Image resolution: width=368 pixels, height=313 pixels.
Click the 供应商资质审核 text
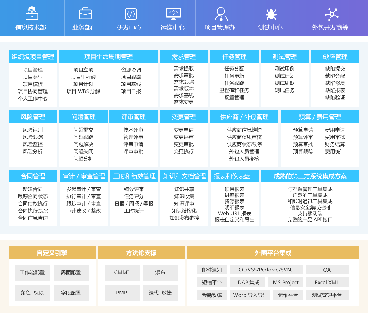244,137
